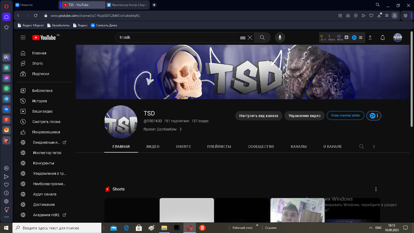This screenshot has height=233, width=414.
Task: Open WhatsApp in Opera sidebar
Action: pos(6,89)
